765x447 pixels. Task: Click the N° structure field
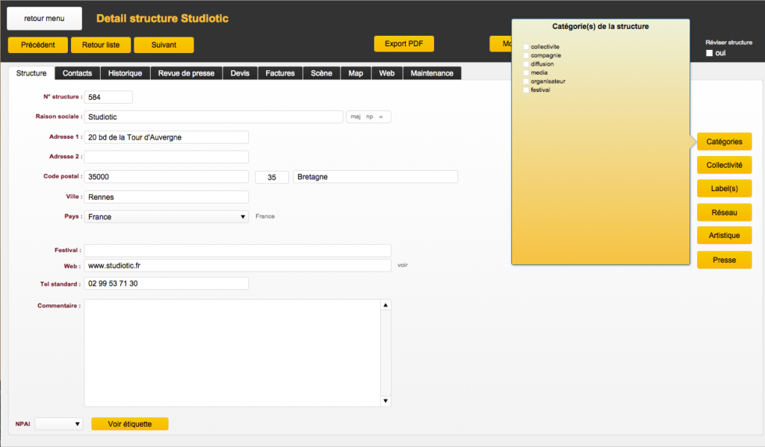point(108,97)
